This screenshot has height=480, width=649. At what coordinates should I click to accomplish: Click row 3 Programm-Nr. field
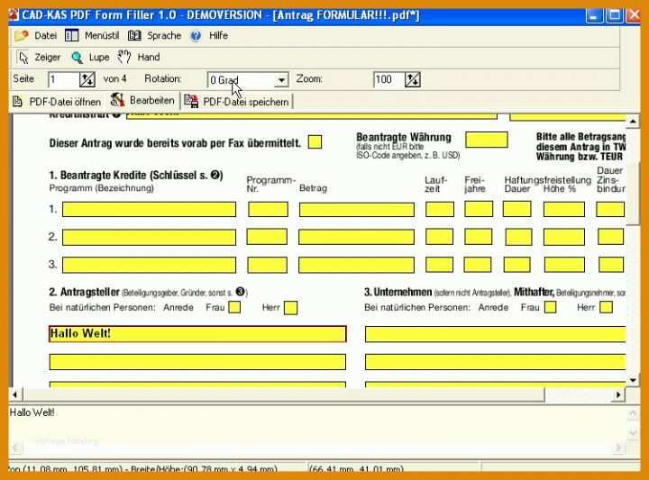tap(268, 265)
